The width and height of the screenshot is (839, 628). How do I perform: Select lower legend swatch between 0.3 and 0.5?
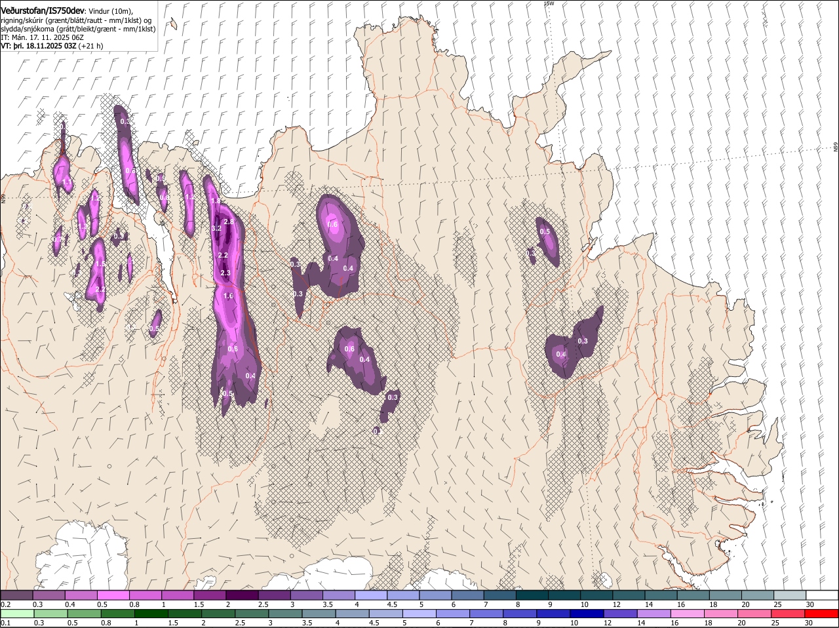(50, 614)
